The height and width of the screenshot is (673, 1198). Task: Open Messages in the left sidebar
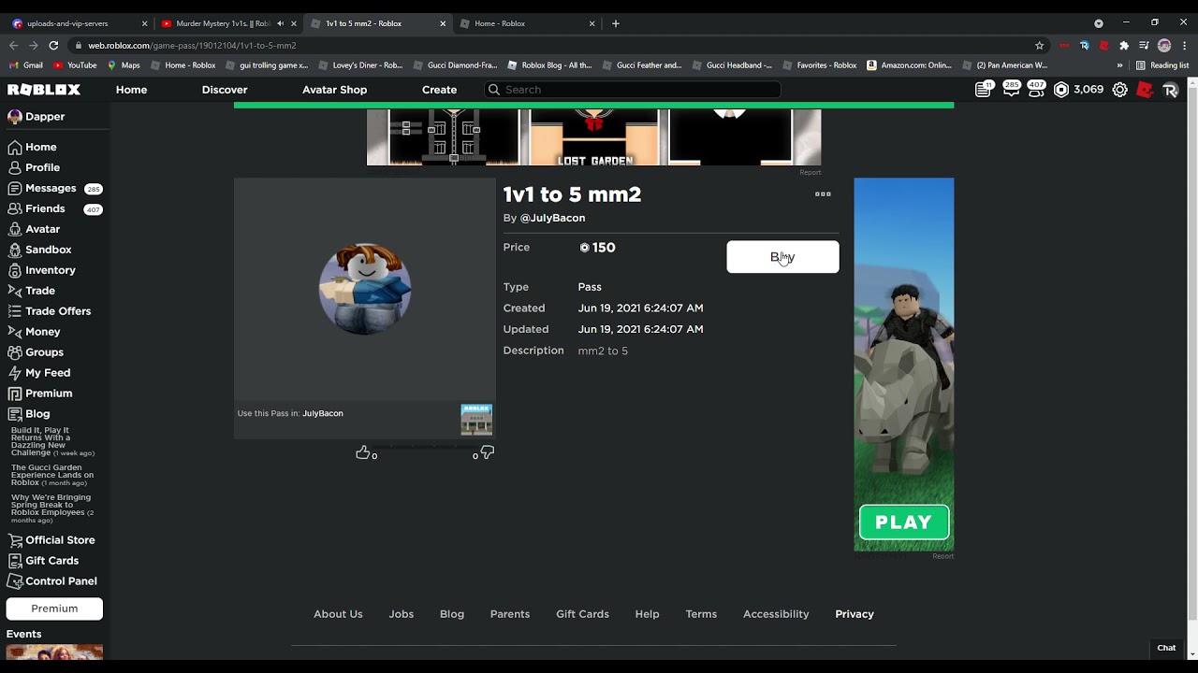[50, 188]
